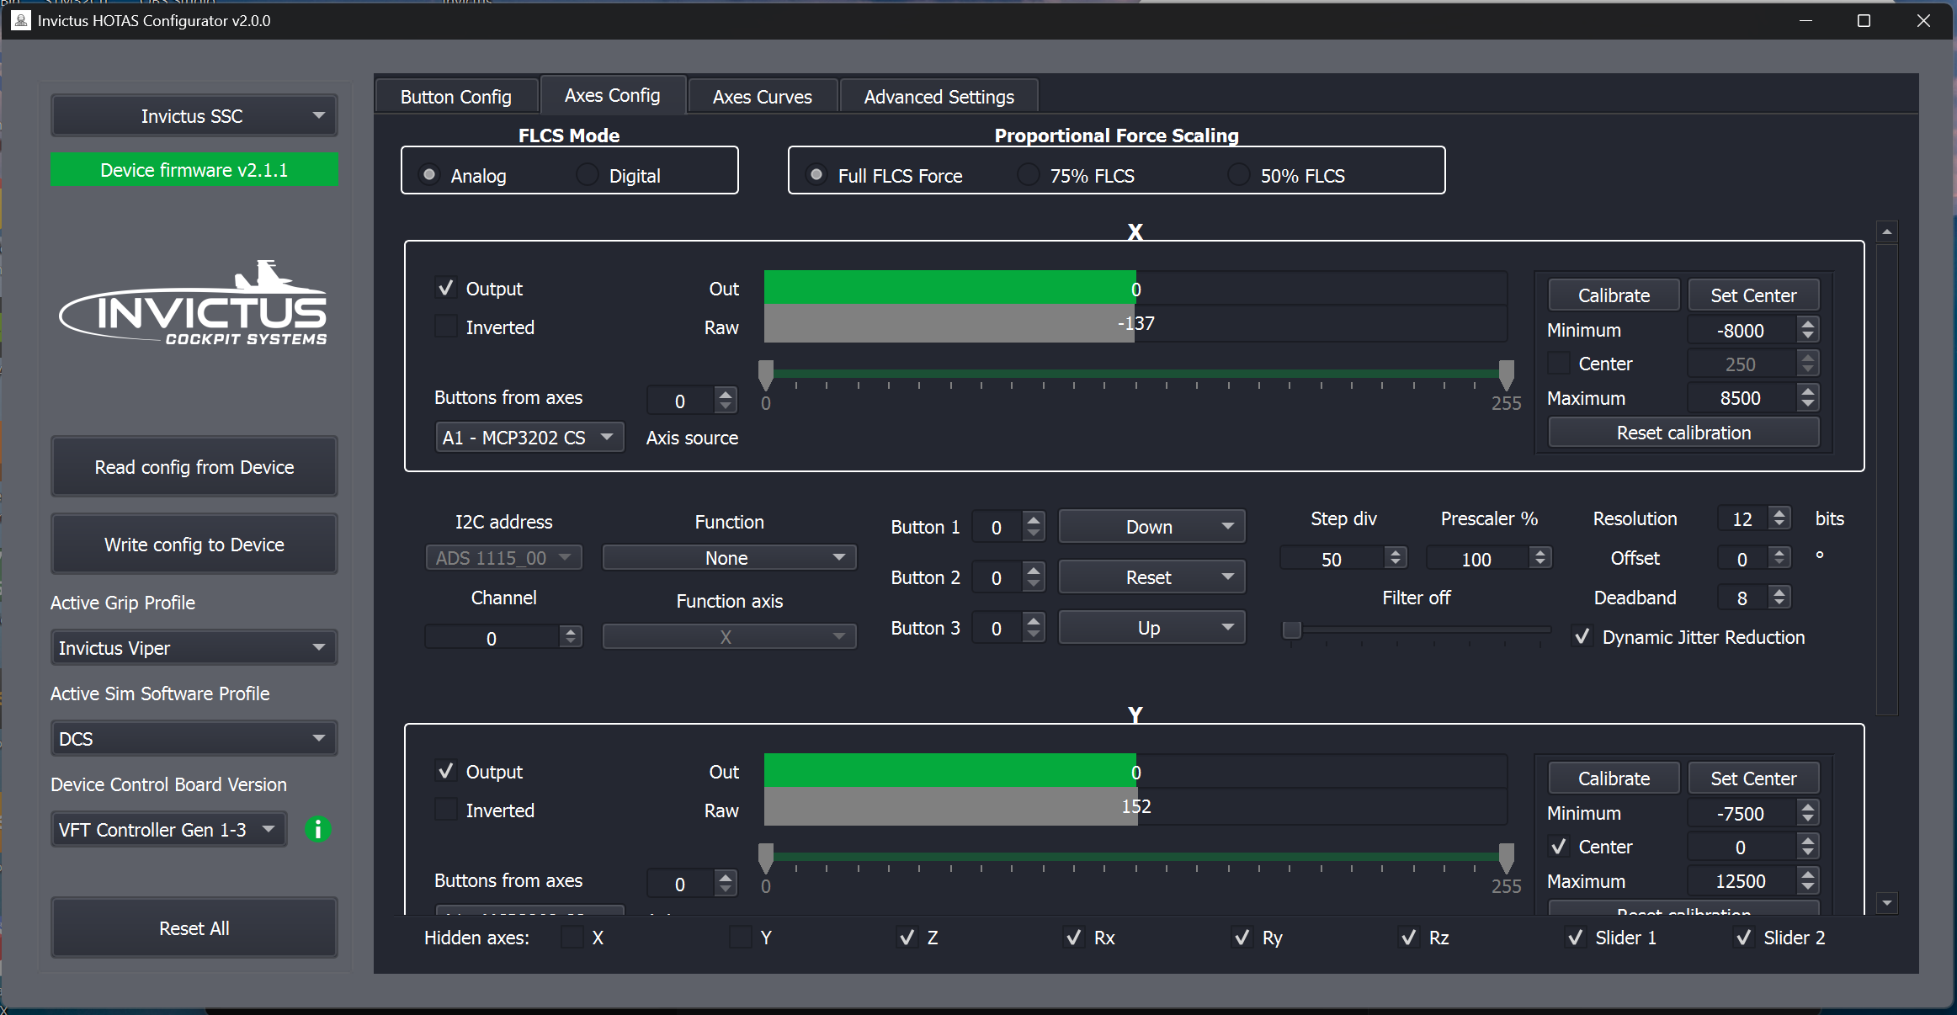Toggle the Y axis Output checkbox
Viewport: 1957px width, 1015px height.
click(446, 772)
